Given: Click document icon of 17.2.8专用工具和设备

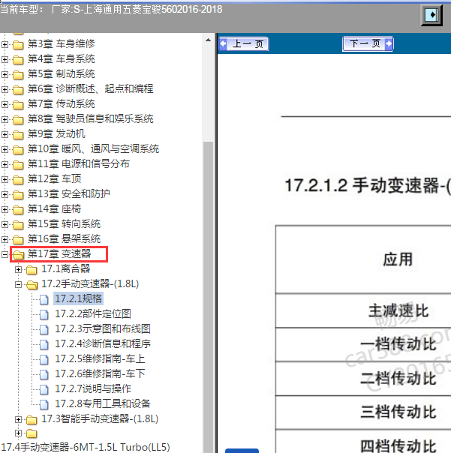Looking at the screenshot, I should 44,405.
